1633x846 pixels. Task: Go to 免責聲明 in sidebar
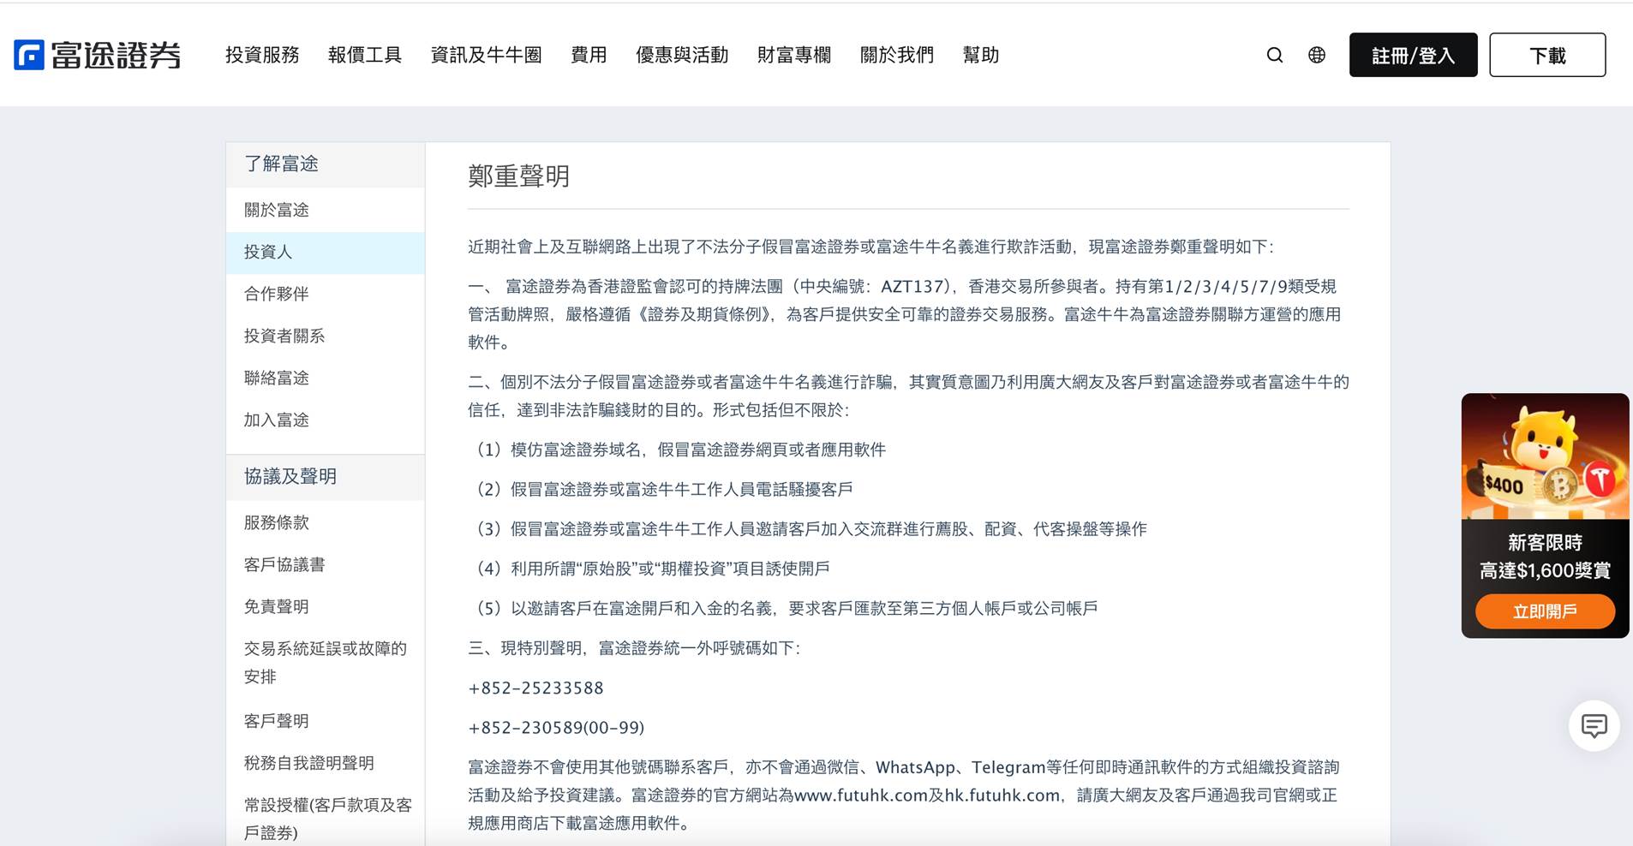click(276, 606)
